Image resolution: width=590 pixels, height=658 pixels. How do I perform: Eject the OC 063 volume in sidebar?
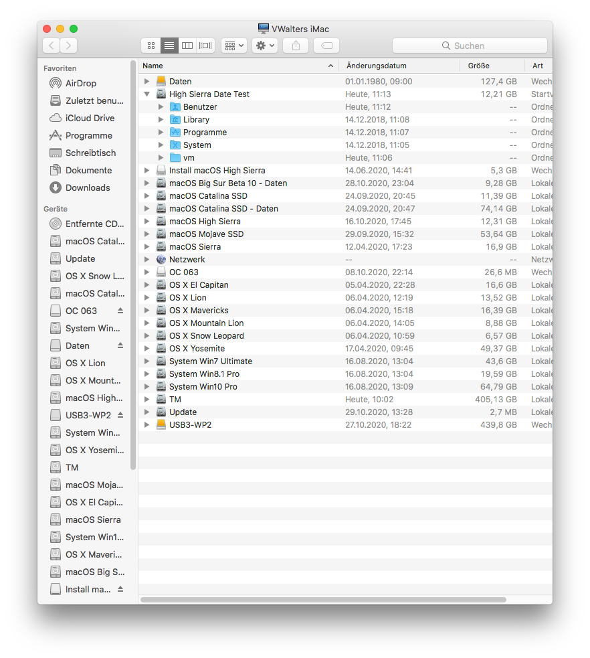pos(120,311)
